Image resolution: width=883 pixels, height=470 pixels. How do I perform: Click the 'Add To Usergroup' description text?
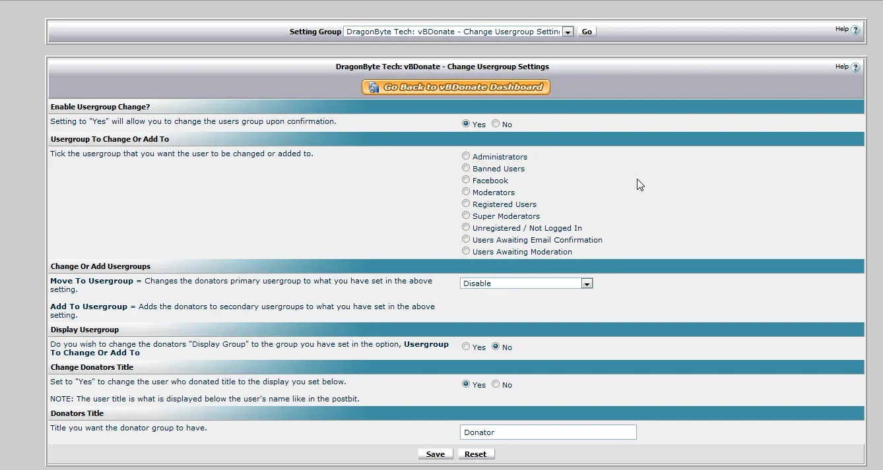point(243,310)
